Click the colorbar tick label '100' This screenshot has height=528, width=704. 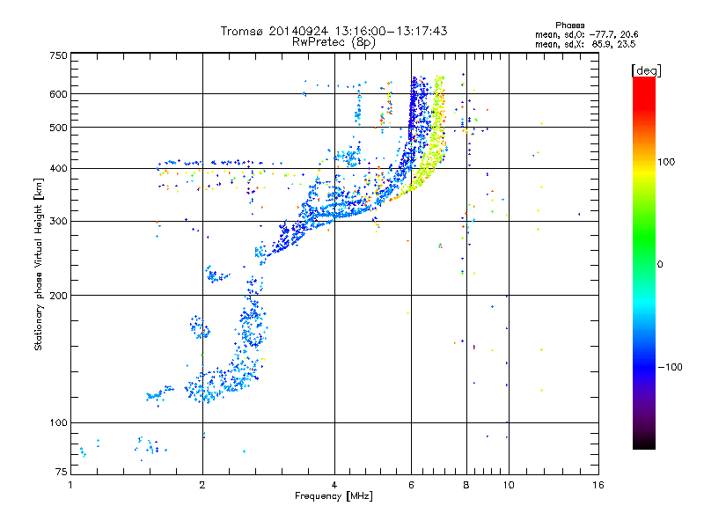666,162
